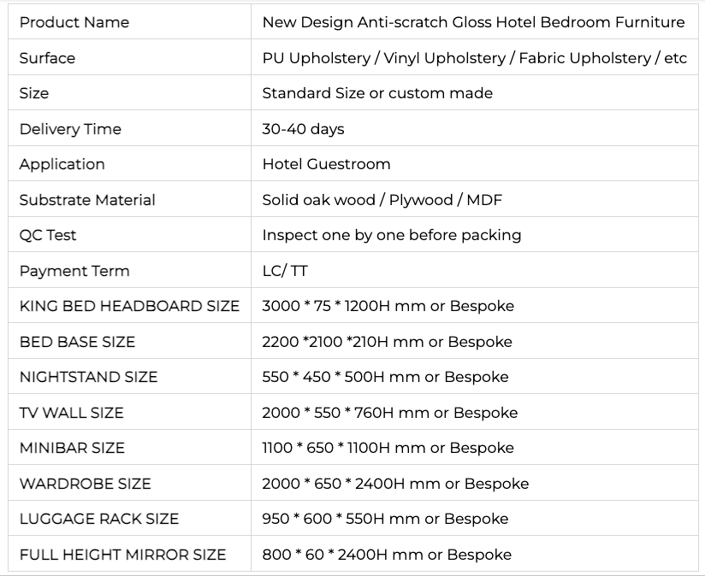Click the "WARDROBE SIZE" row label
Viewport: 705px width, 576px height.
(x=85, y=484)
